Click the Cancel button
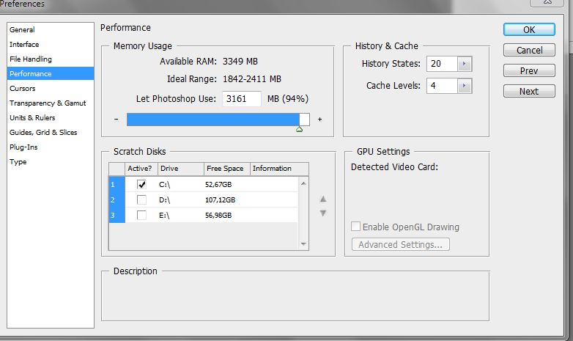 (529, 50)
